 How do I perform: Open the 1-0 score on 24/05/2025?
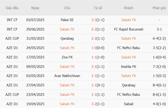94,48
